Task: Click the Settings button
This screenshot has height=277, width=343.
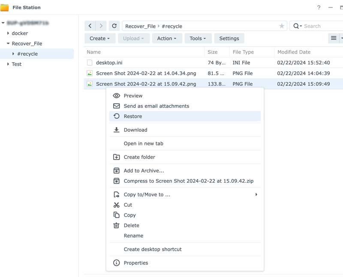Action: 229,38
